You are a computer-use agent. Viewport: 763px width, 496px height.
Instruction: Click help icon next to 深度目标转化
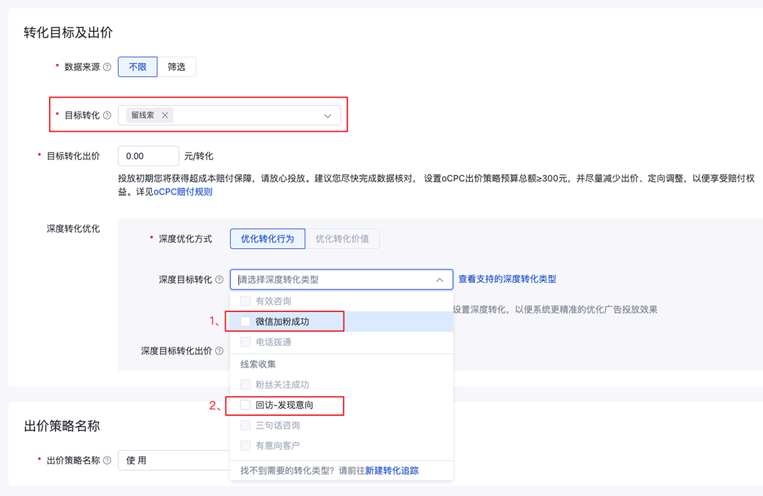pos(219,280)
